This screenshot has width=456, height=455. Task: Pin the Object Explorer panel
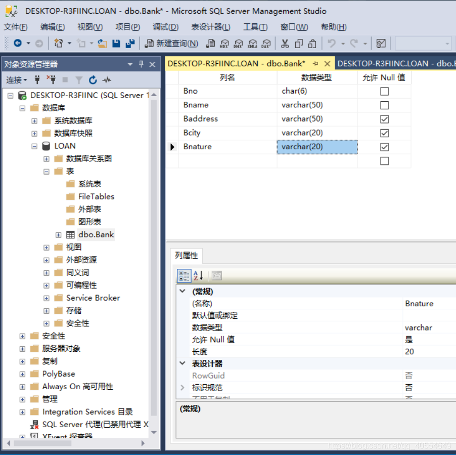click(142, 64)
